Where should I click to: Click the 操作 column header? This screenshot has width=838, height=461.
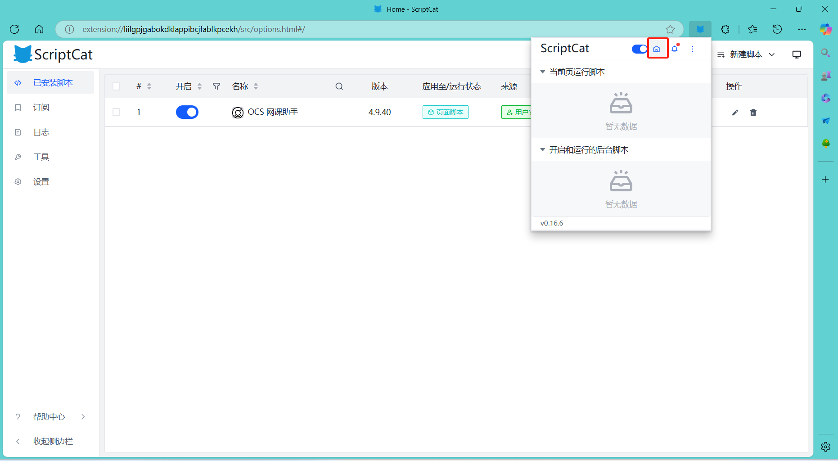tap(734, 86)
